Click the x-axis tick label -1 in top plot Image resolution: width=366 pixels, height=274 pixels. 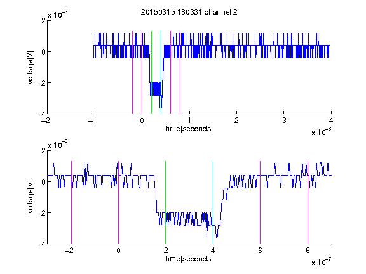tap(93, 121)
